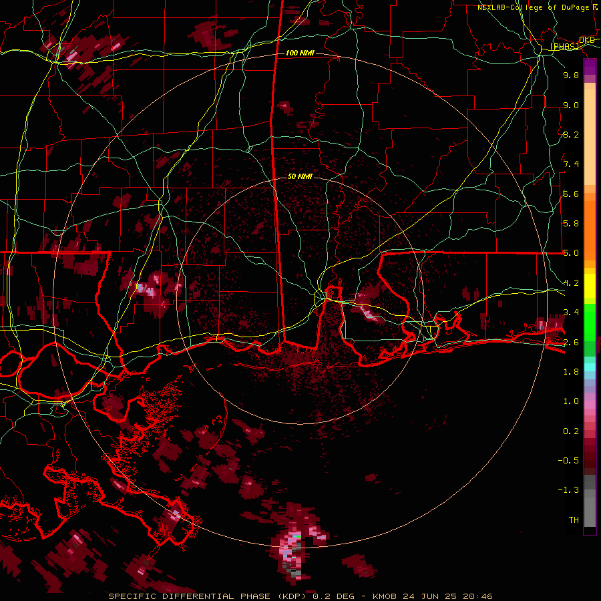Select the 0.2 scale label
The image size is (601, 601).
click(x=571, y=431)
